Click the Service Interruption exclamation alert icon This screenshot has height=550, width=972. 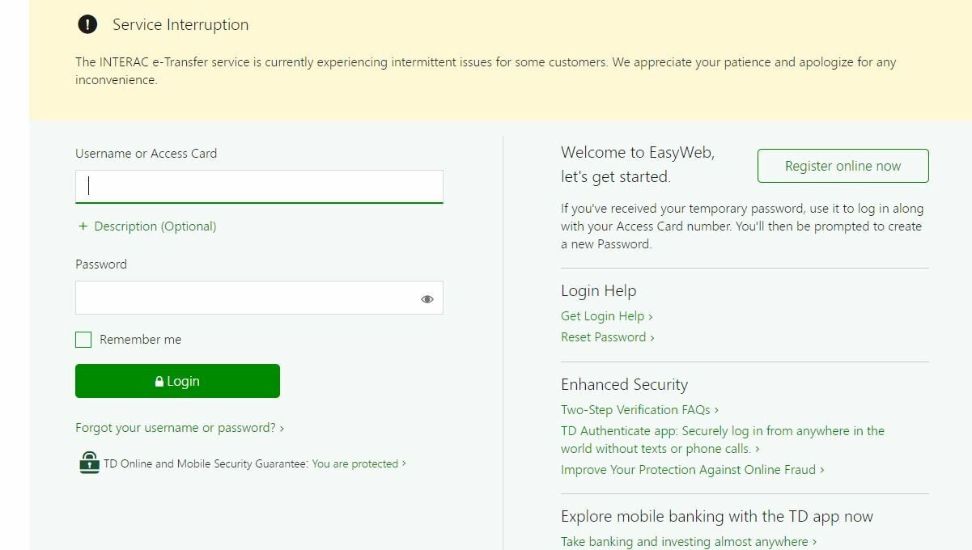point(87,25)
